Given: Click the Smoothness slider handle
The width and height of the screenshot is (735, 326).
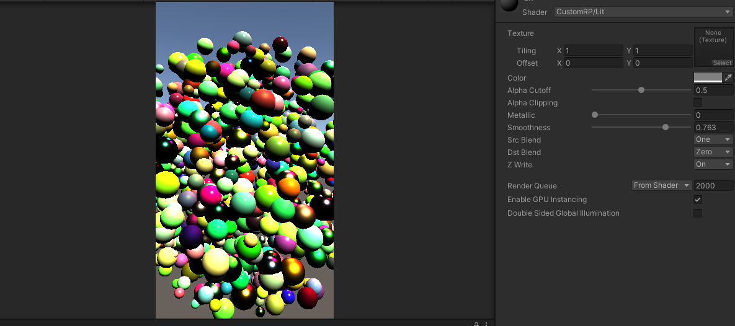Looking at the screenshot, I should point(666,127).
